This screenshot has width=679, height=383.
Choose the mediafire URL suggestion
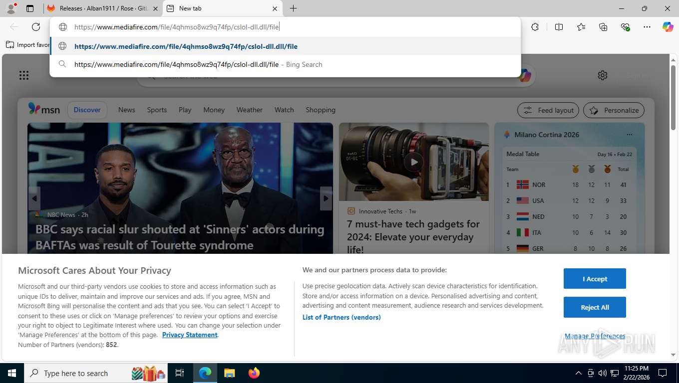tap(285, 46)
